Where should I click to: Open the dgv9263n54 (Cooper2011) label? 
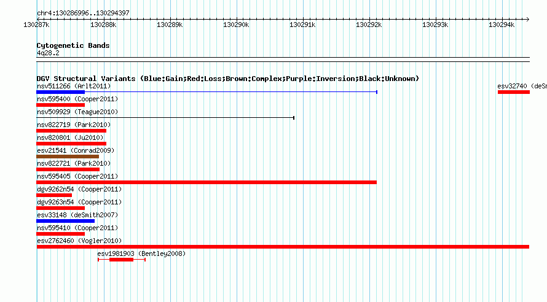[x=79, y=202]
